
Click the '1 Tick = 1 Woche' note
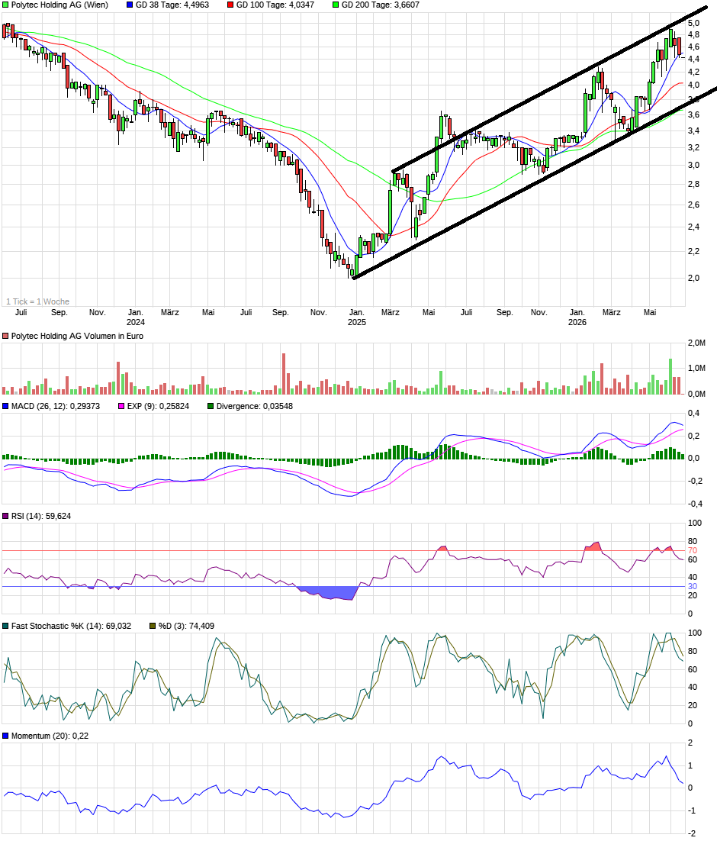pyautogui.click(x=37, y=301)
